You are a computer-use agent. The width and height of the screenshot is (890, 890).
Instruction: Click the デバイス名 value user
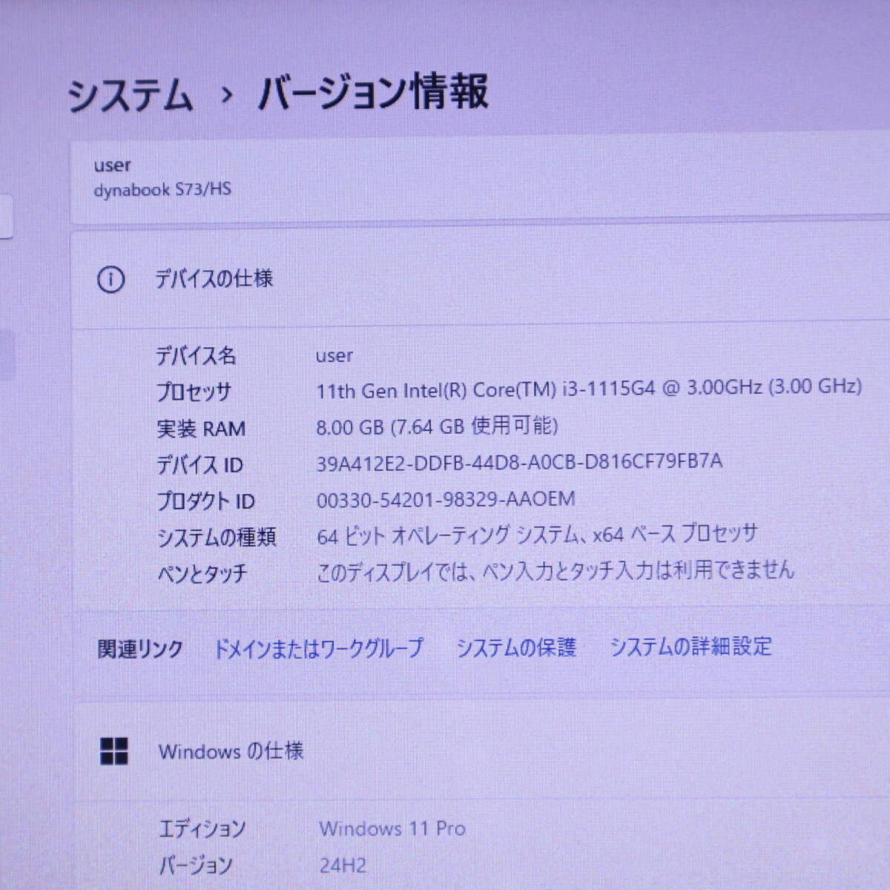[x=334, y=356]
